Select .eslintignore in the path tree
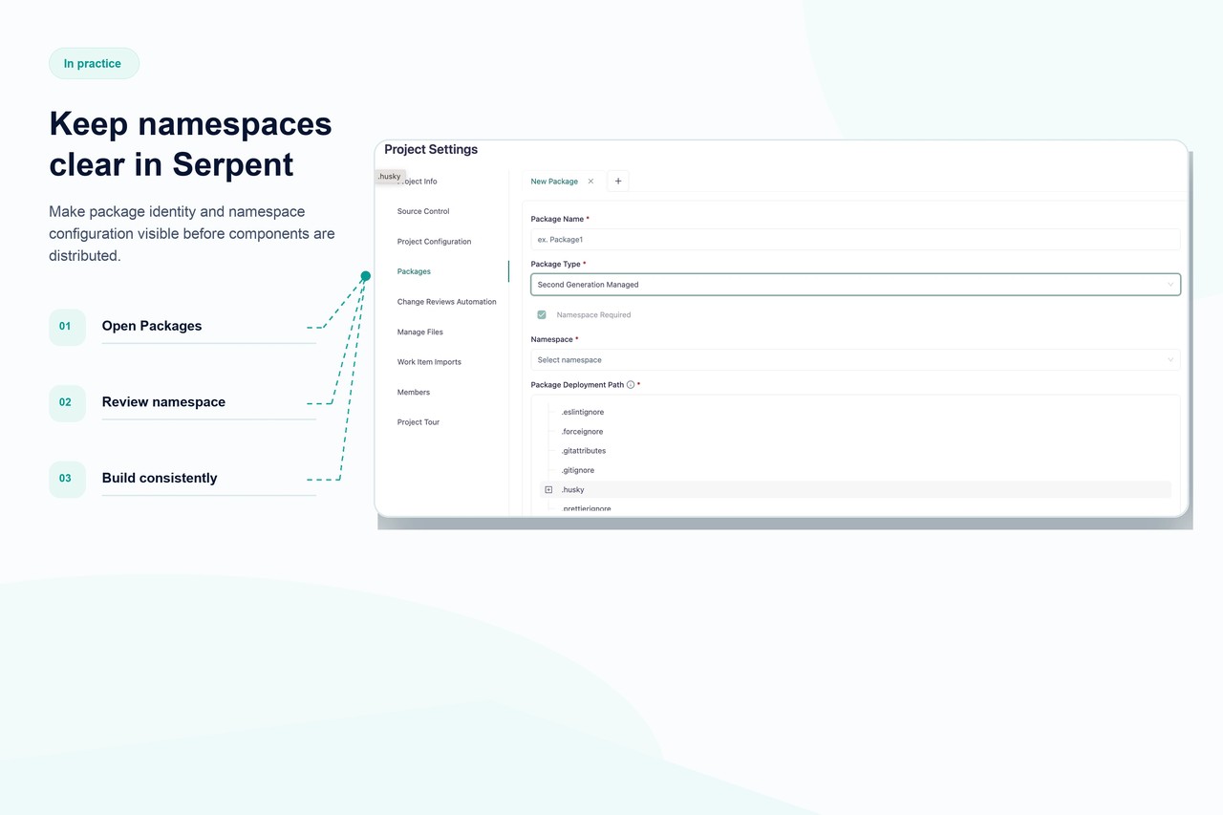 (x=583, y=412)
